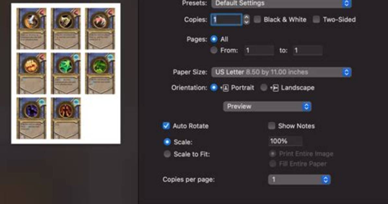
Task: Click the "Presets:" label
Action: point(195,3)
